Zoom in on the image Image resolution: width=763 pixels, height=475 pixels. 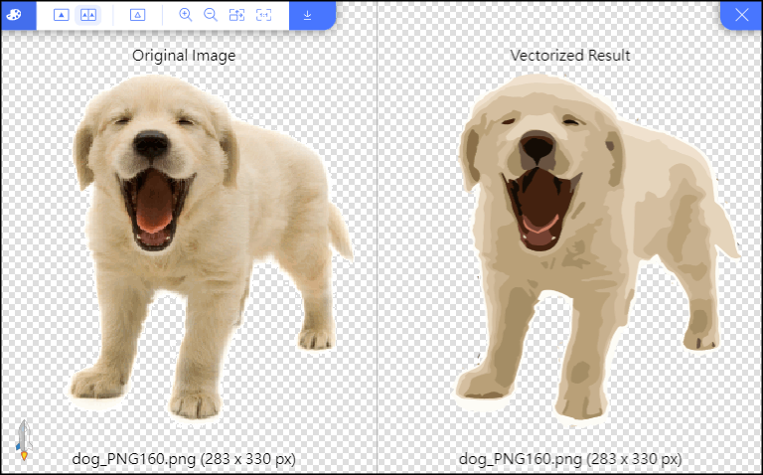pos(186,15)
